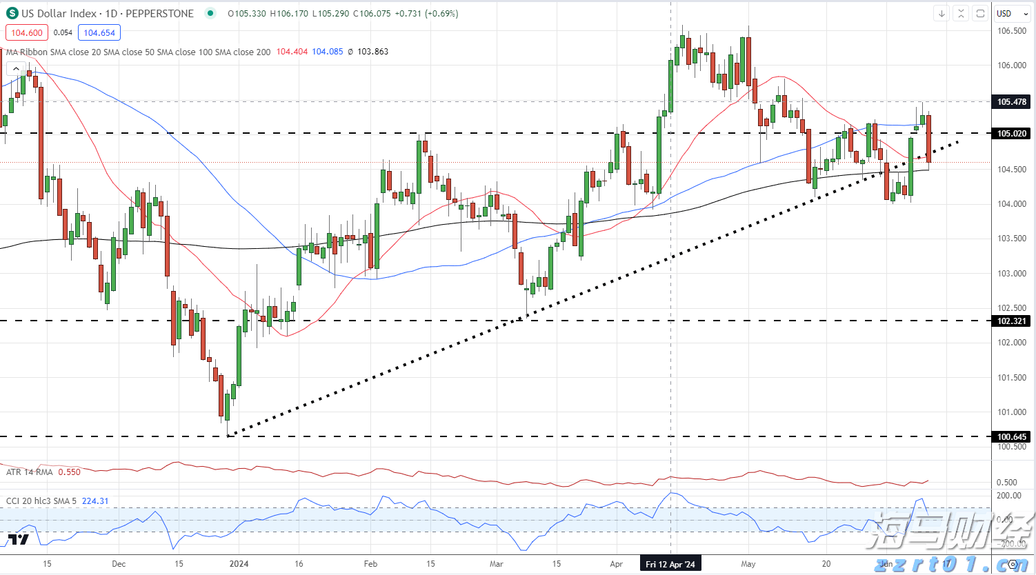Click the blue MA value 104.085
Screen dimensions: 1036x575
327,52
